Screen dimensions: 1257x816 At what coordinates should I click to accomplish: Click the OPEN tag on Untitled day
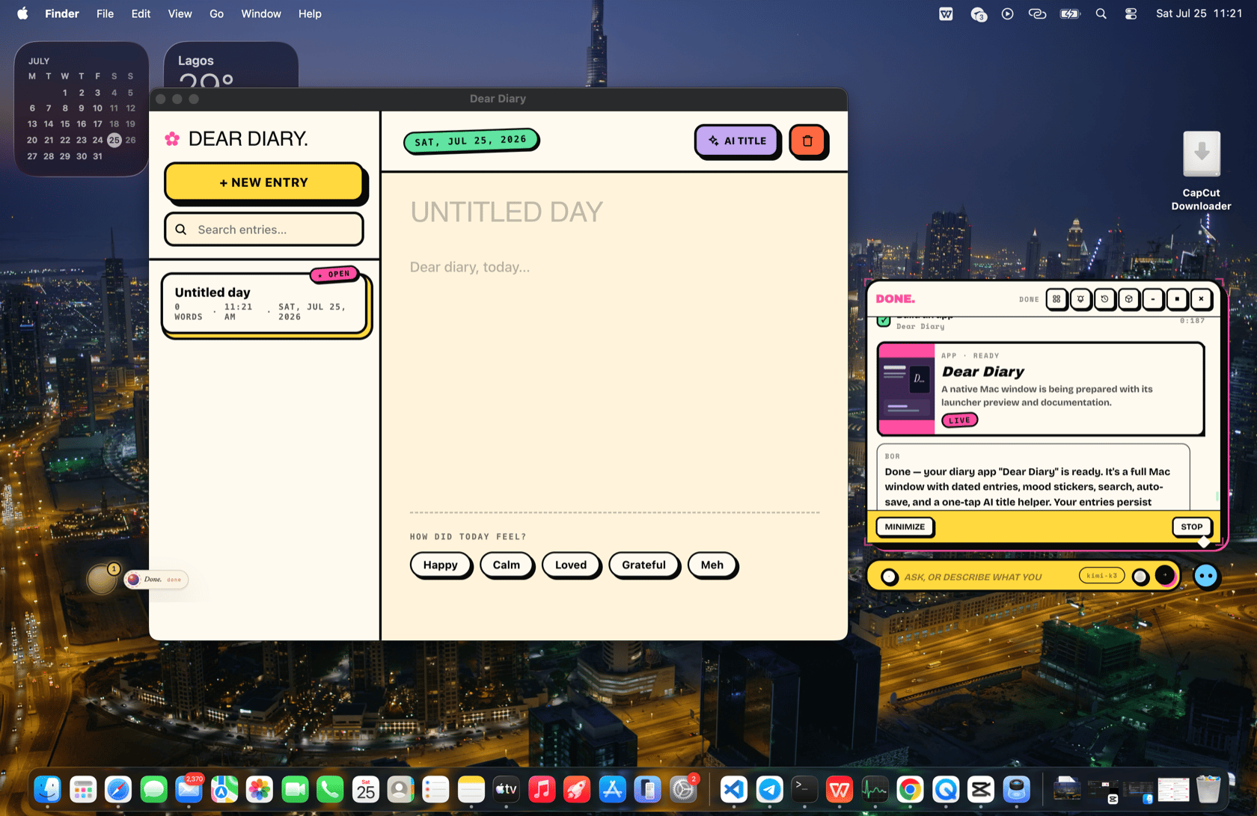(x=334, y=274)
